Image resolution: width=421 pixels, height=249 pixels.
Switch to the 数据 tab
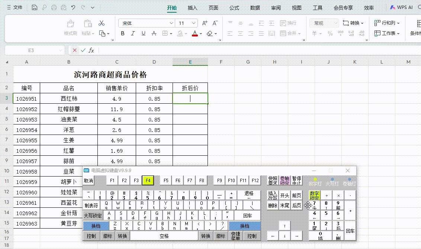(255, 8)
